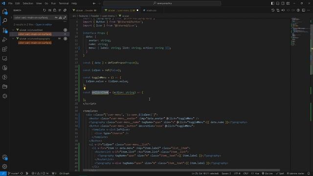Collapse the first ui.vue result group
The height and width of the screenshot is (176, 313).
click(13, 30)
